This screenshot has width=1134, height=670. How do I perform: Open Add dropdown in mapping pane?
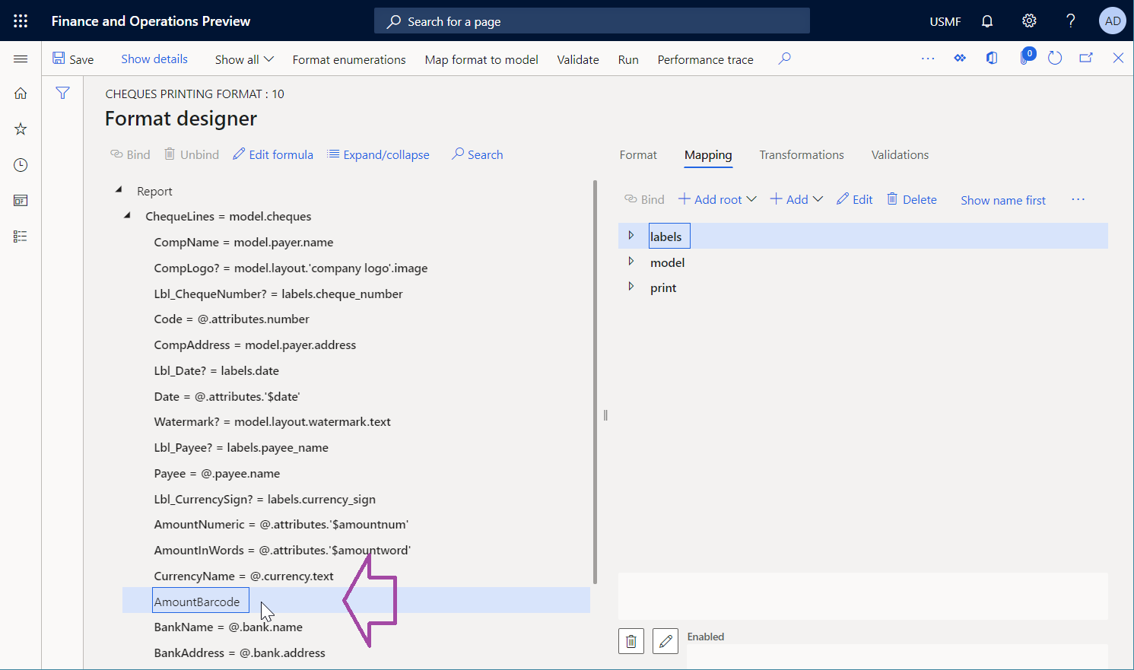tap(796, 199)
